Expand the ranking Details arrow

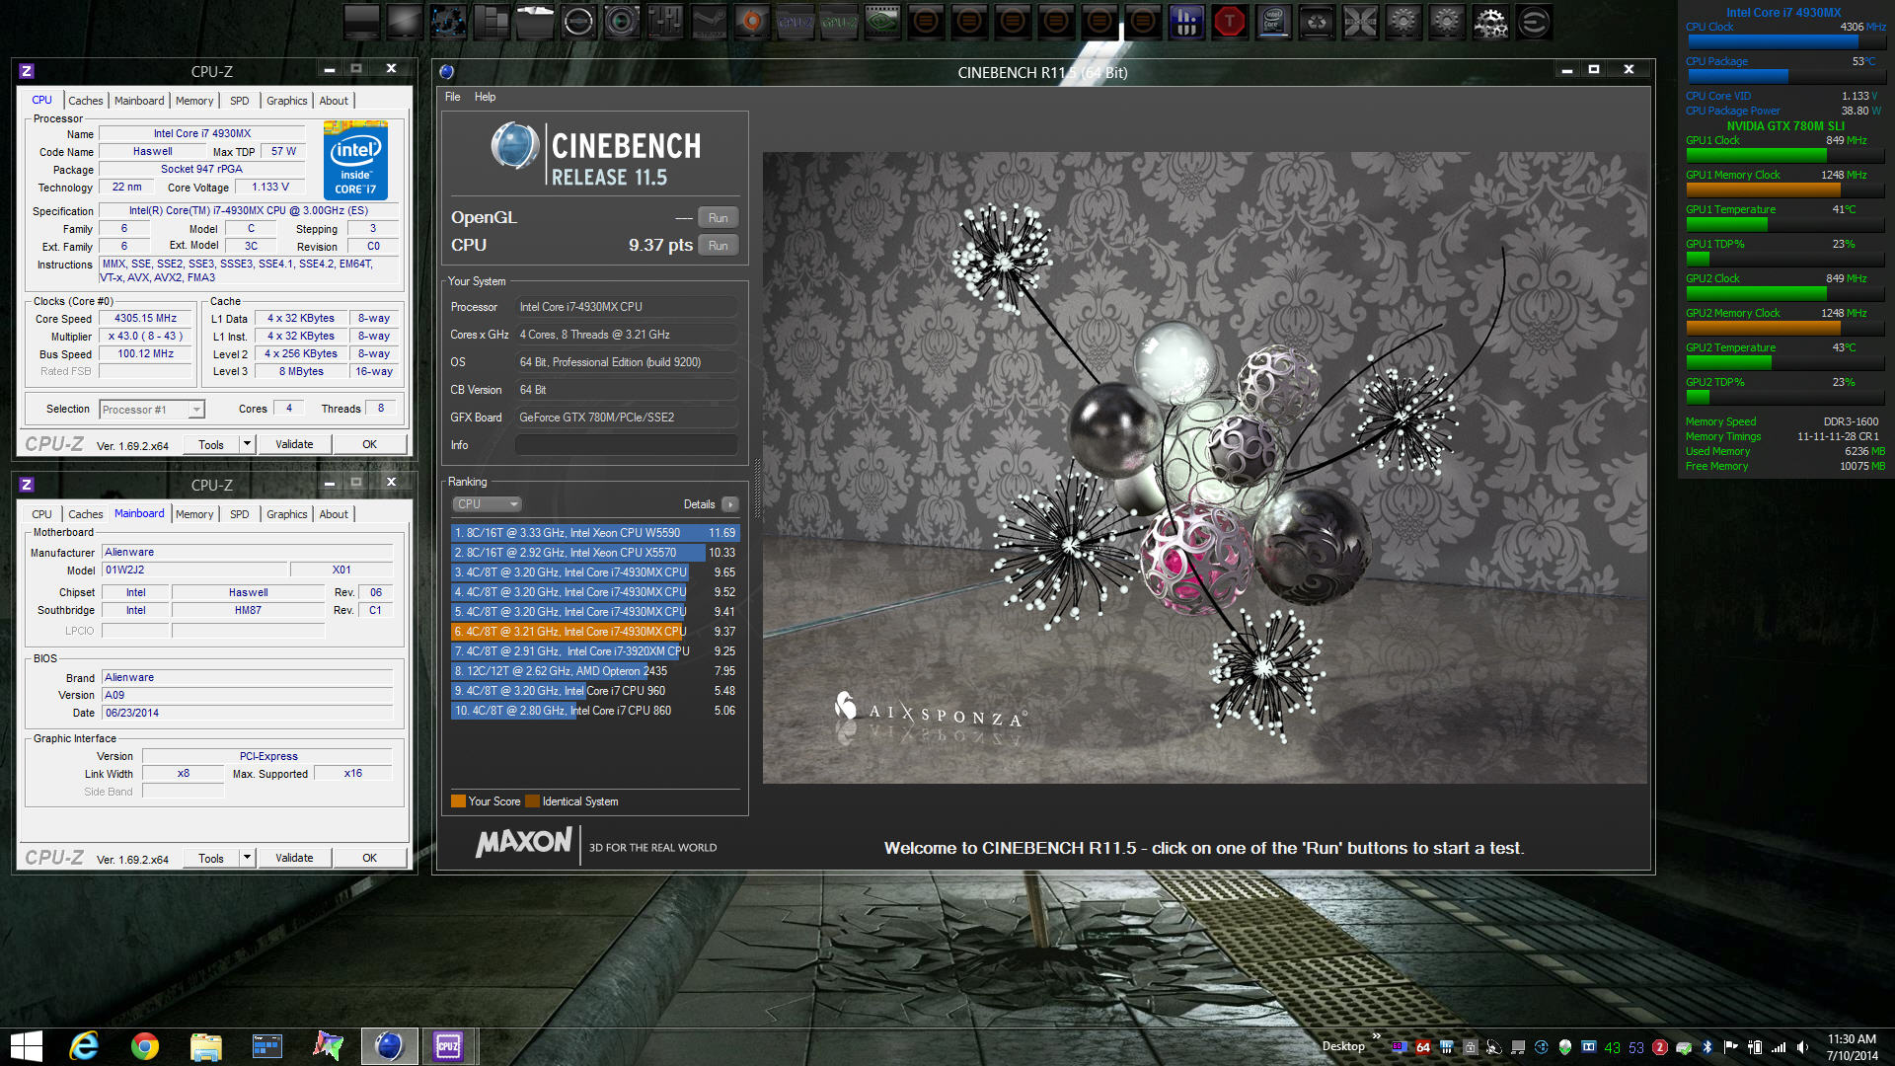(x=729, y=504)
